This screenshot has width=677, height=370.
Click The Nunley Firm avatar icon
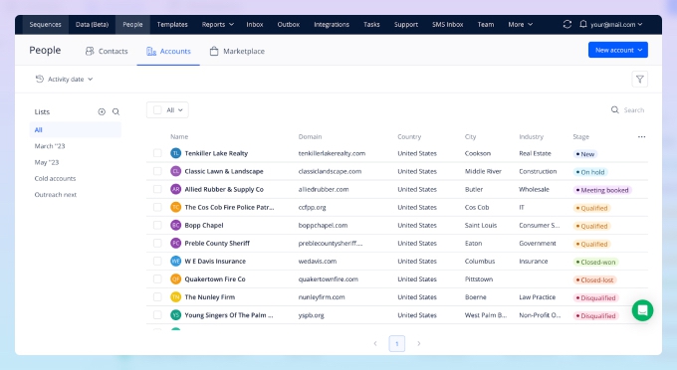[176, 297]
